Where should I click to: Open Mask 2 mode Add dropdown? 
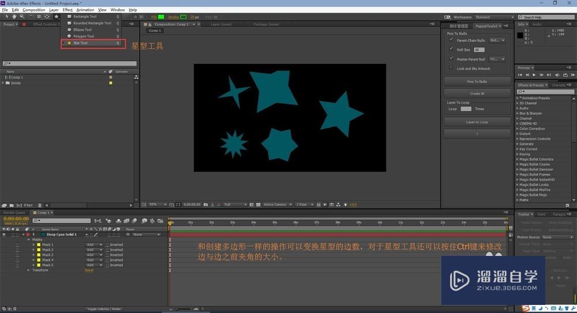[x=95, y=250]
